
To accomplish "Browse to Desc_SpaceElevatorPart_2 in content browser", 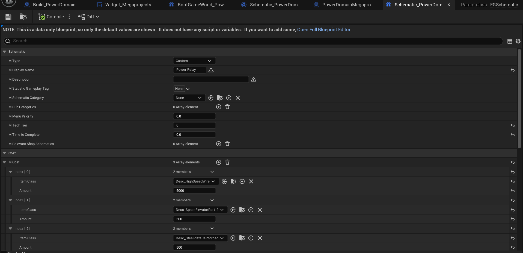I will click(242, 210).
